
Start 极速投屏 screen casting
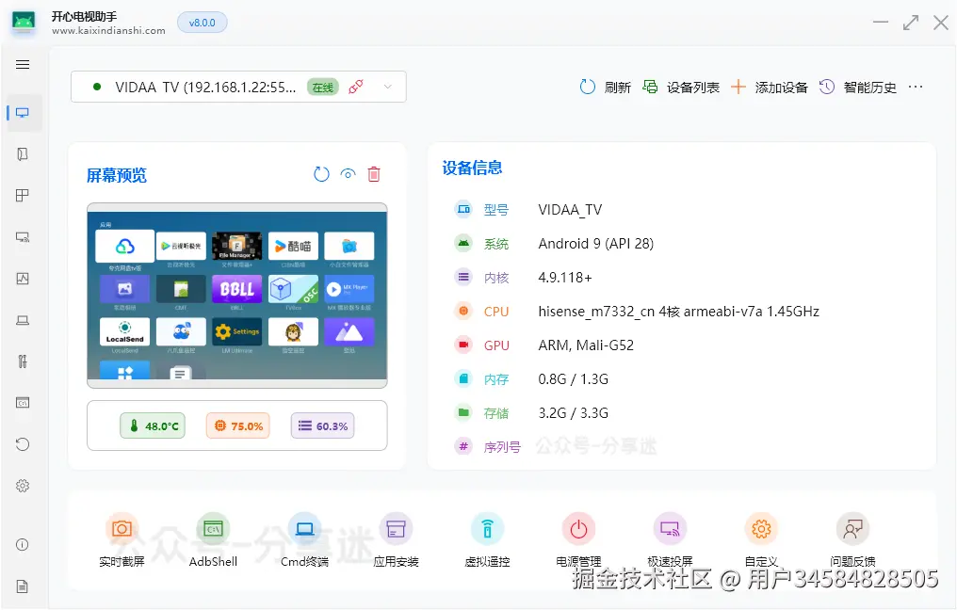(x=670, y=540)
